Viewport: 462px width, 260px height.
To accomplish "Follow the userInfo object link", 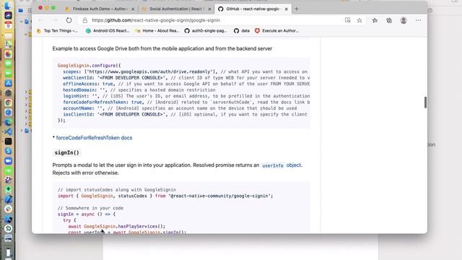I will click(x=282, y=165).
